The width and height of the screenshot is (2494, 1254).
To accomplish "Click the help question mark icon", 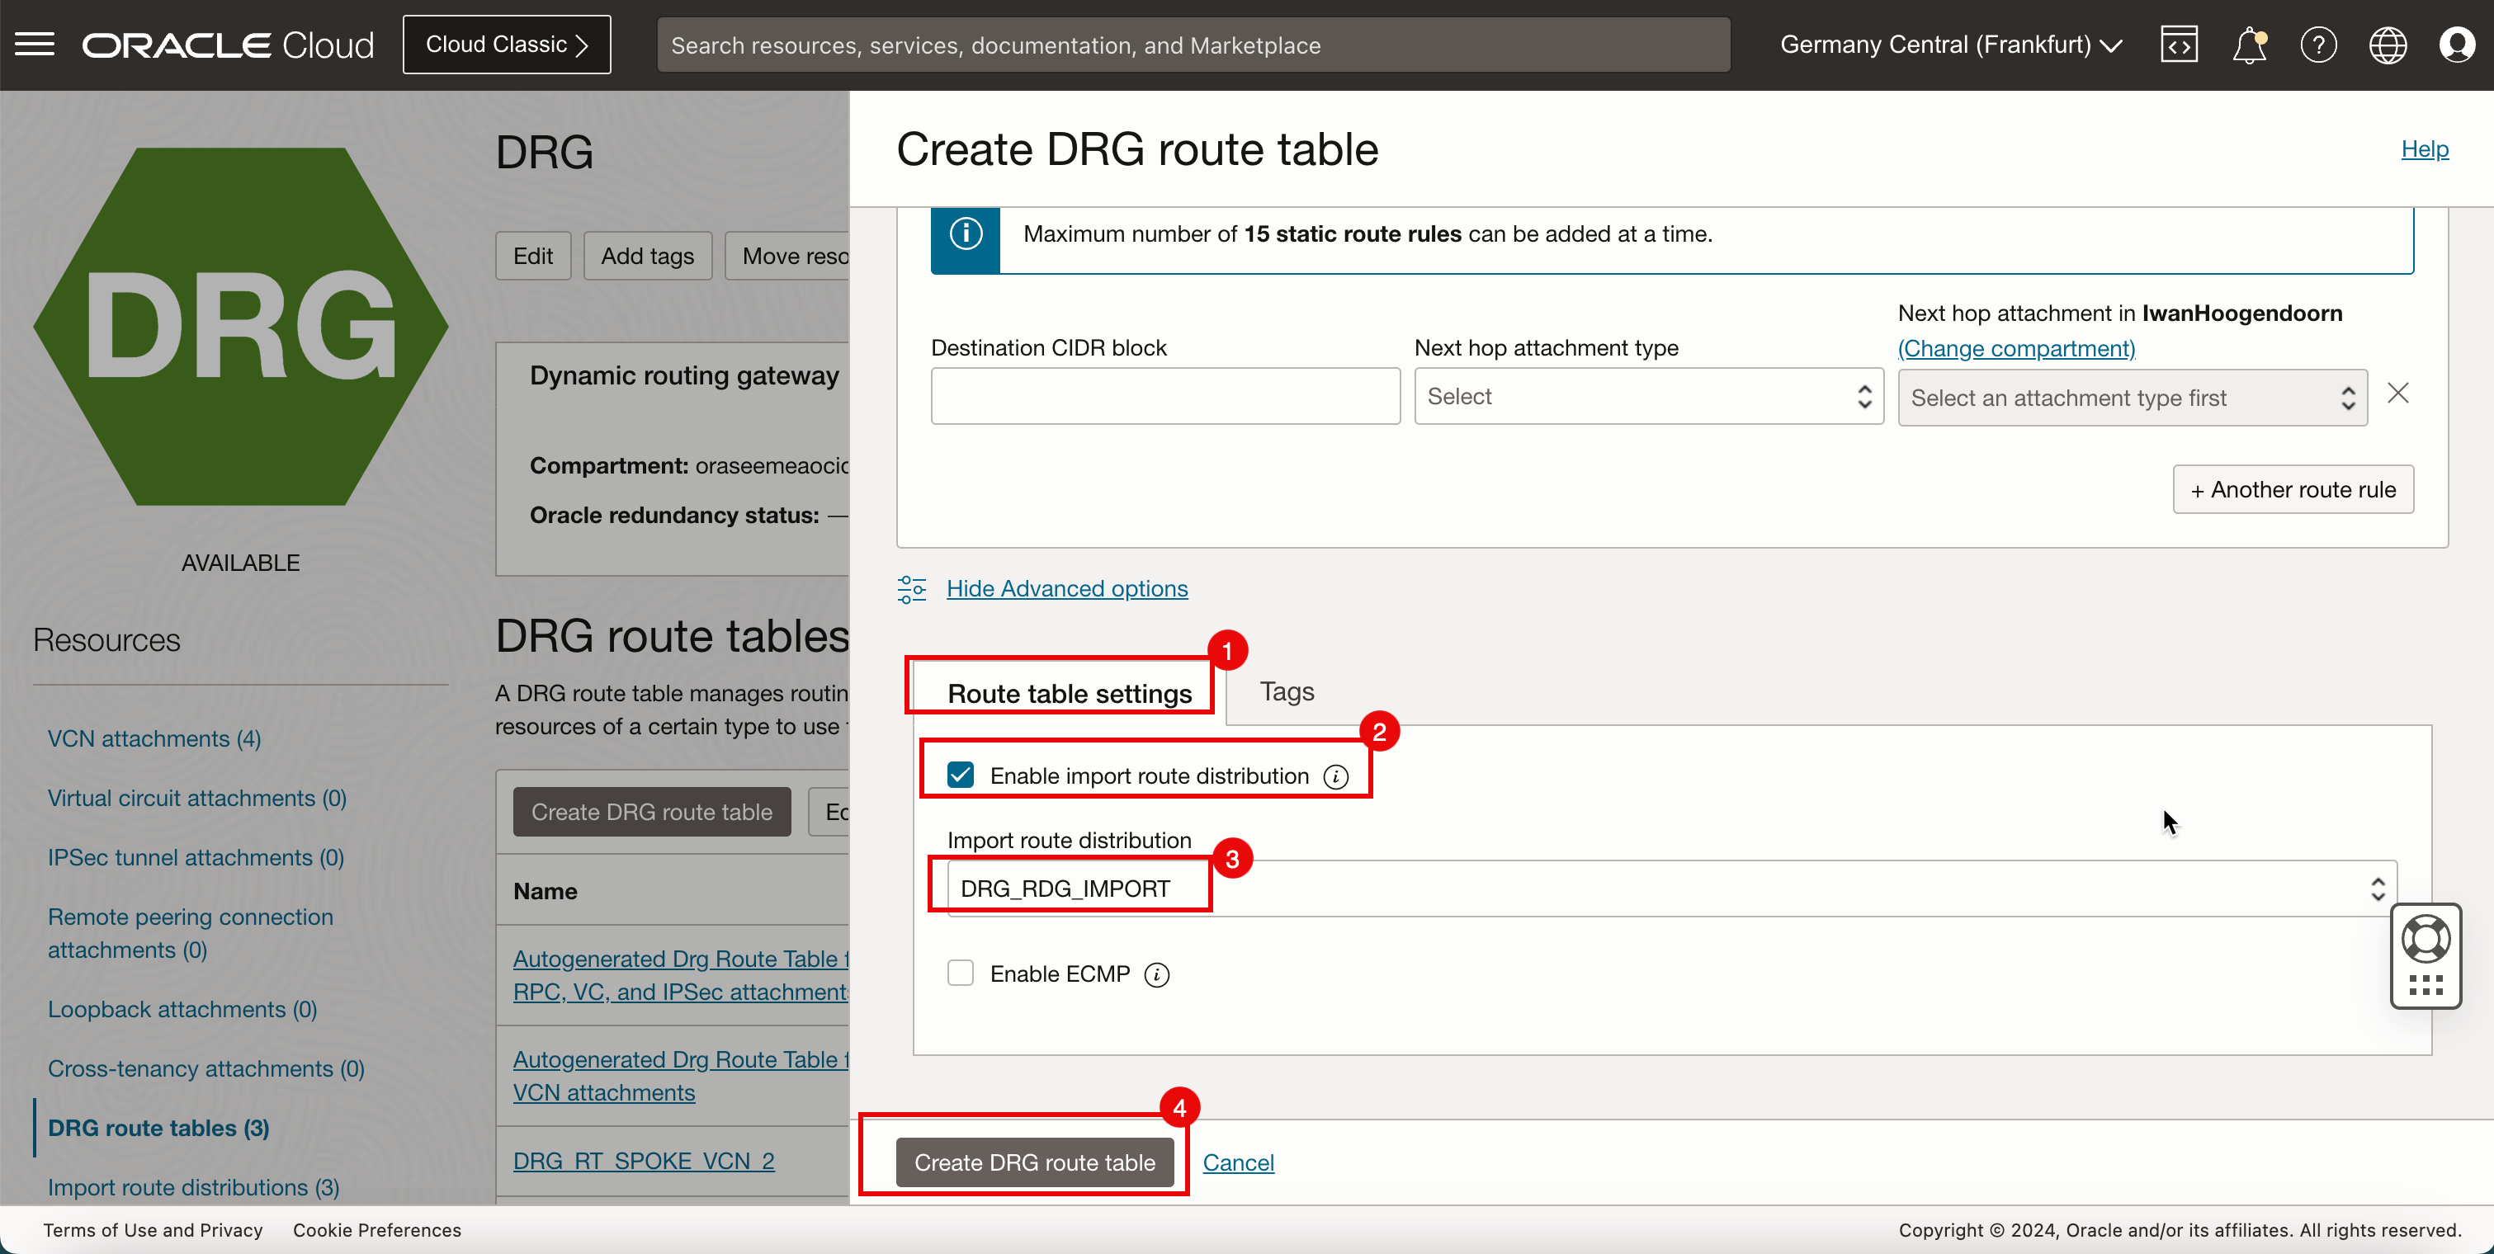I will pos(2318,43).
